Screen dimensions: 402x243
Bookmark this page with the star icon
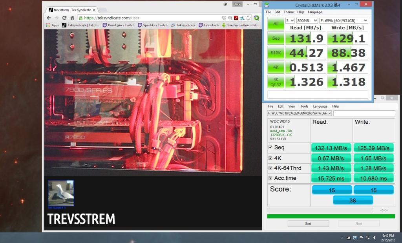(x=248, y=18)
